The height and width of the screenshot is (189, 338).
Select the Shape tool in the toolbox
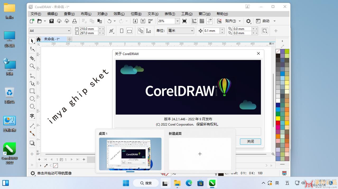[32, 49]
